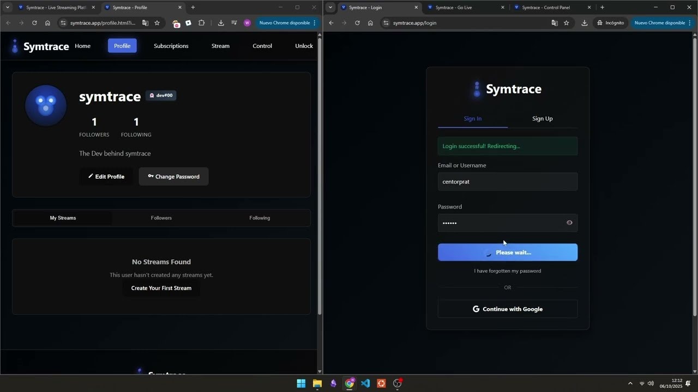Expand hidden icons chevron in the system tray

[630, 383]
